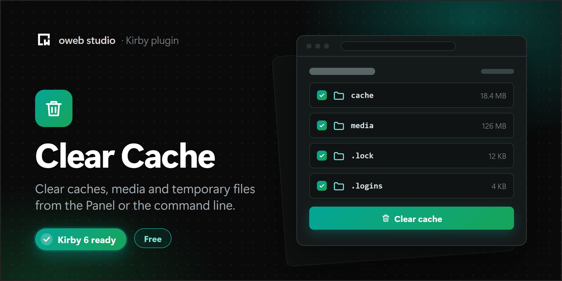The height and width of the screenshot is (281, 562).
Task: Click the checkmark icon in Kirby 6 ready badge
Action: 47,239
